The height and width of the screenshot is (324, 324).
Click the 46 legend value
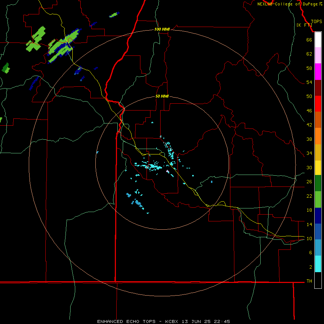309,111
